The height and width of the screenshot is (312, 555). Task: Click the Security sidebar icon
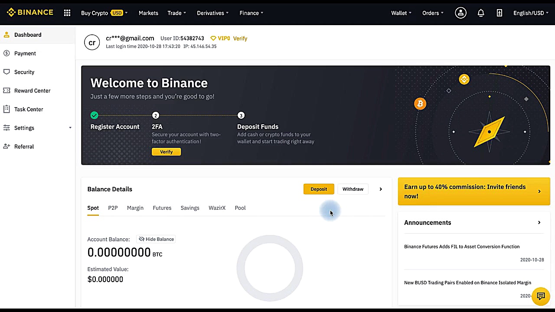pyautogui.click(x=7, y=72)
